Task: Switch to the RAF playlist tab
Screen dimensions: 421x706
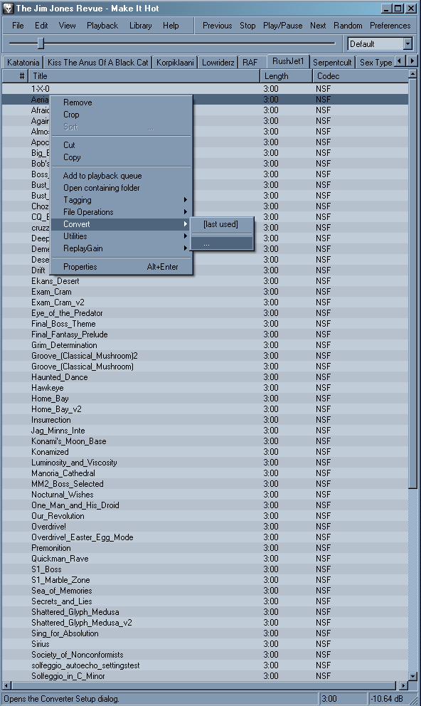Action: [250, 63]
